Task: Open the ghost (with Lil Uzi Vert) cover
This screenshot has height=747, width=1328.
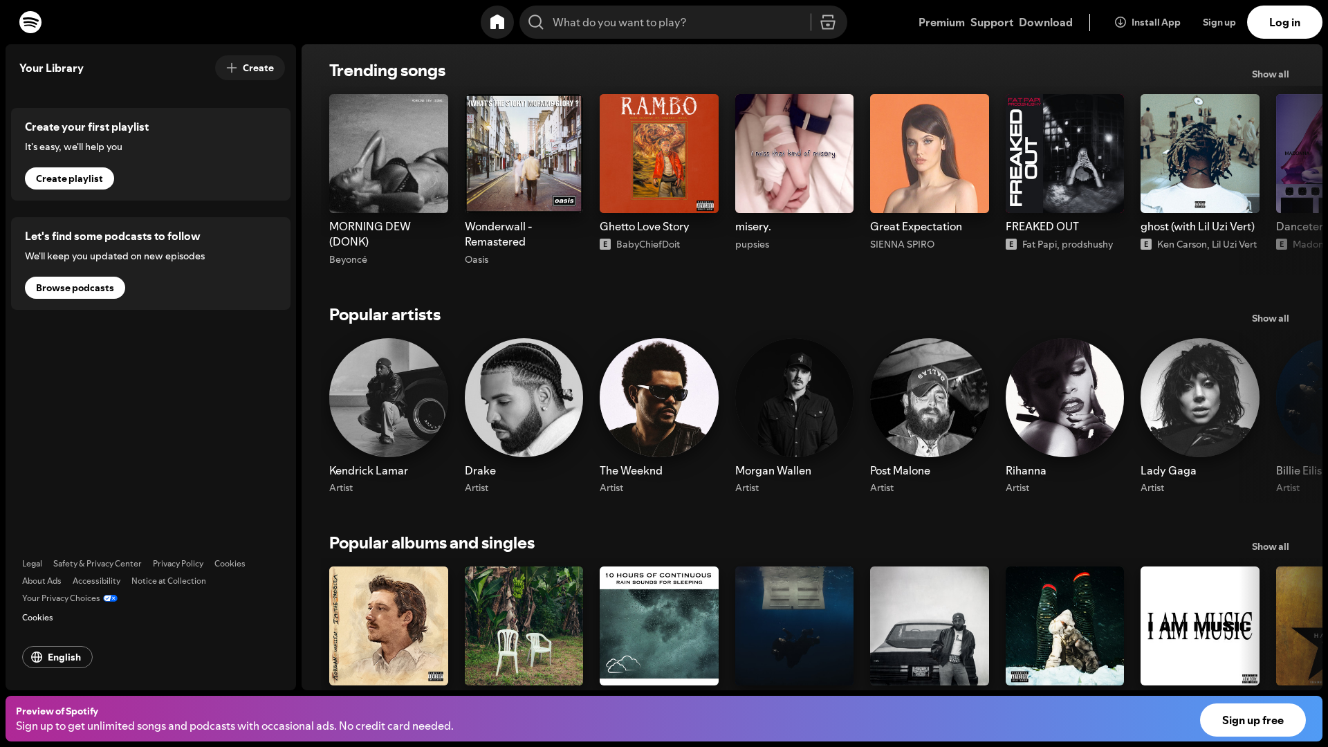Action: 1200,154
